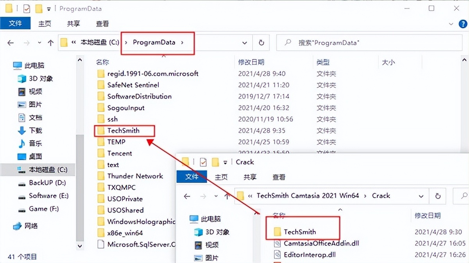This screenshot has height=263, width=469.
Task: Select CamtasiaOfficeAddin.dll file icon
Action: (277, 243)
